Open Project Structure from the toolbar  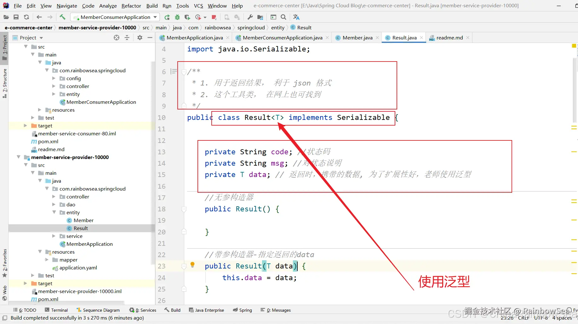coord(260,17)
